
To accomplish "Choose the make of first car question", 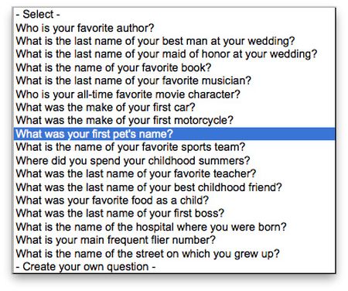I will (174, 108).
